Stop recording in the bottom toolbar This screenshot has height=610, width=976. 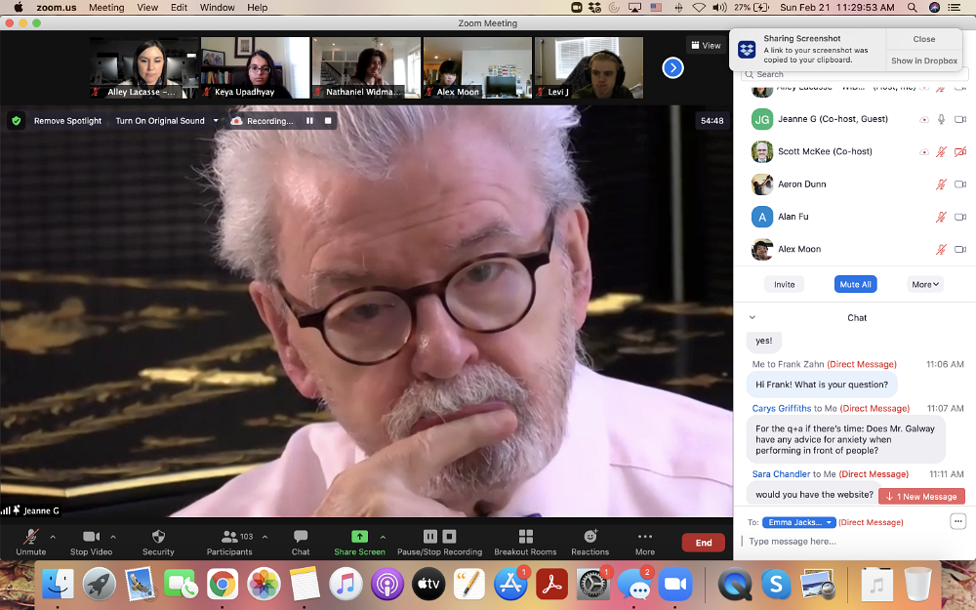point(450,537)
